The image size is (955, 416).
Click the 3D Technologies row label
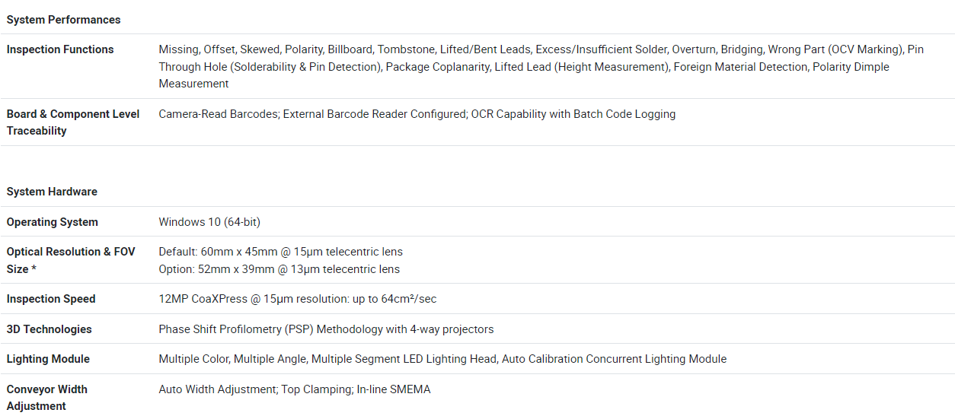tap(49, 329)
